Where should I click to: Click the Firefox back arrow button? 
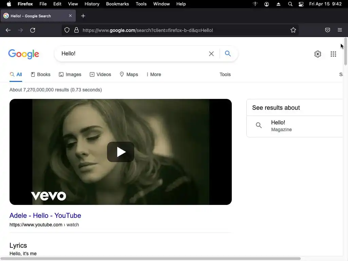(8, 30)
